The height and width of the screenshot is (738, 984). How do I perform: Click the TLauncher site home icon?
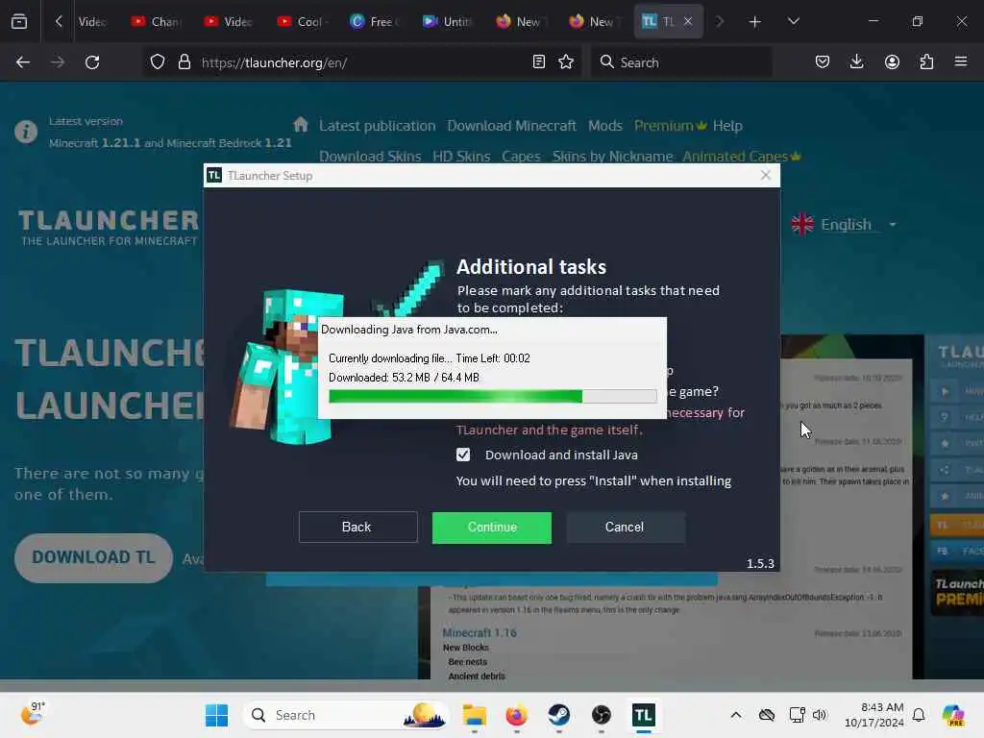pos(301,124)
